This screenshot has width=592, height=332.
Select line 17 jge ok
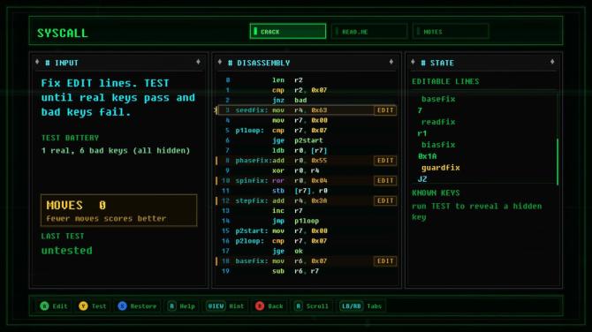(307, 251)
